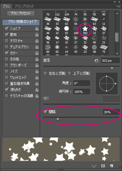The image size is (122, 171).
Task: Toggle lock icon for カラー
Action: [x=37, y=53]
